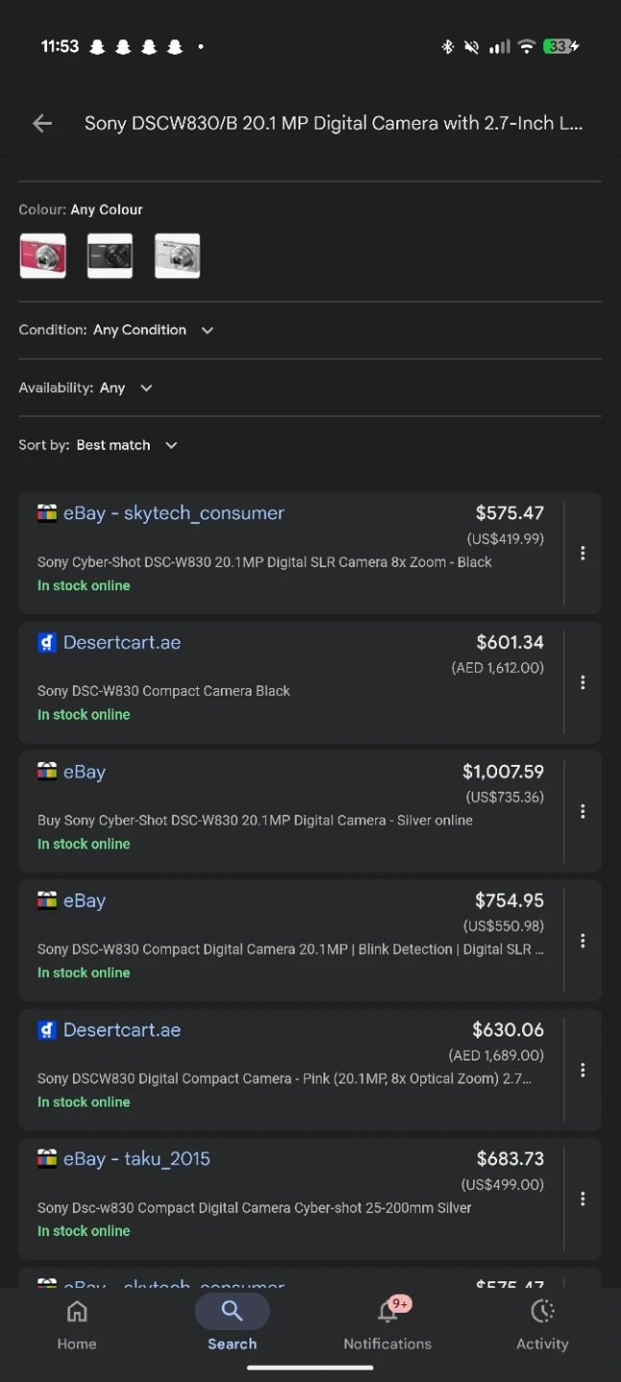Choose the silver camera colour option
The image size is (621, 1382).
pos(178,256)
